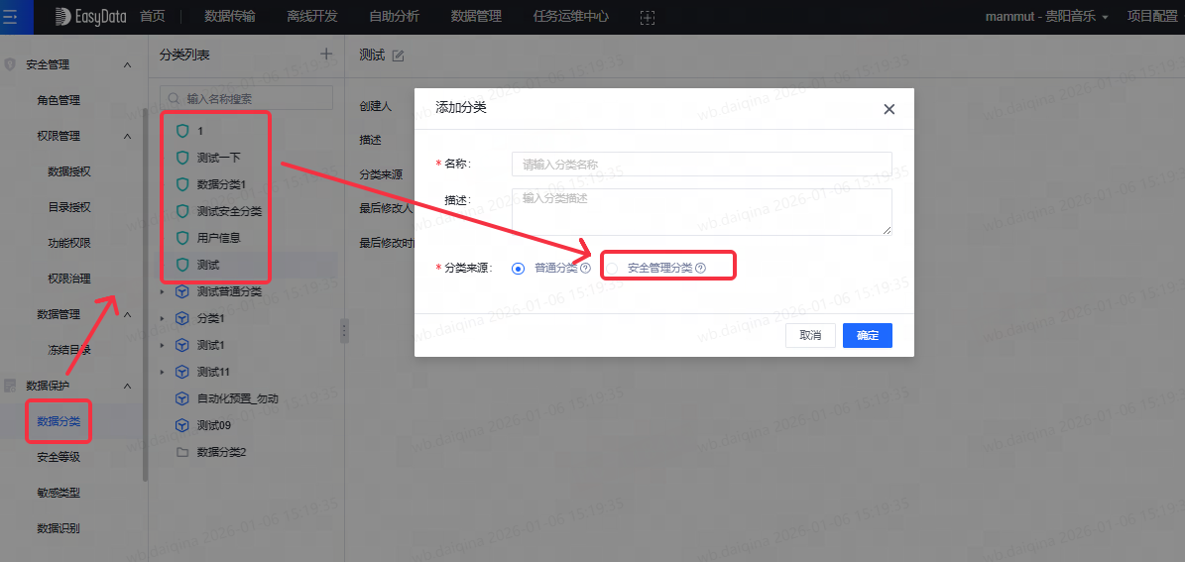
Task: Click the 名称 input field in the dialog
Action: pyautogui.click(x=701, y=164)
